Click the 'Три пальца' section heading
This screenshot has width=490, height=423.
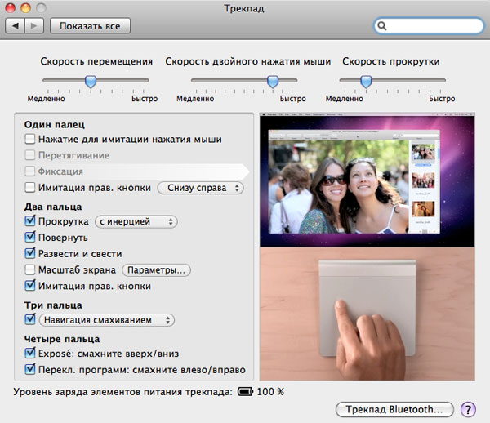pos(53,305)
